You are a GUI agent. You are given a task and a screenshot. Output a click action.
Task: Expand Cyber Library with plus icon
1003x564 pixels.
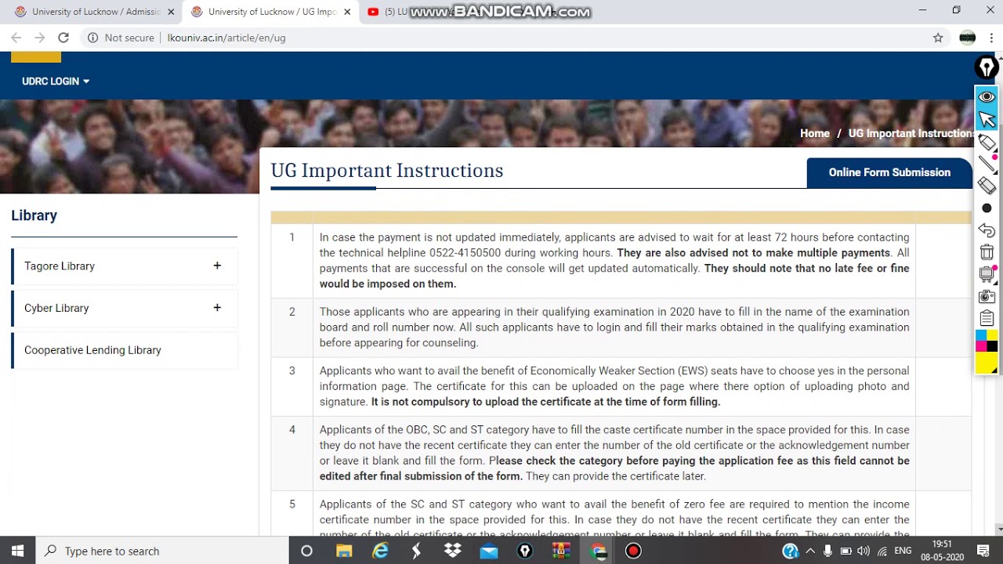pos(217,308)
